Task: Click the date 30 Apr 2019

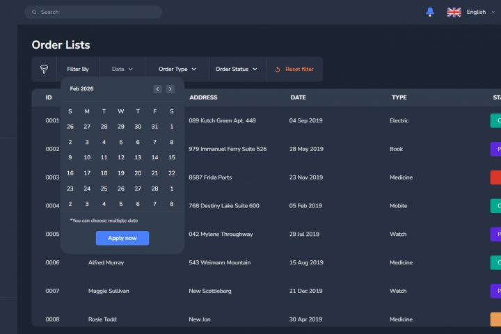Action: coord(305,319)
